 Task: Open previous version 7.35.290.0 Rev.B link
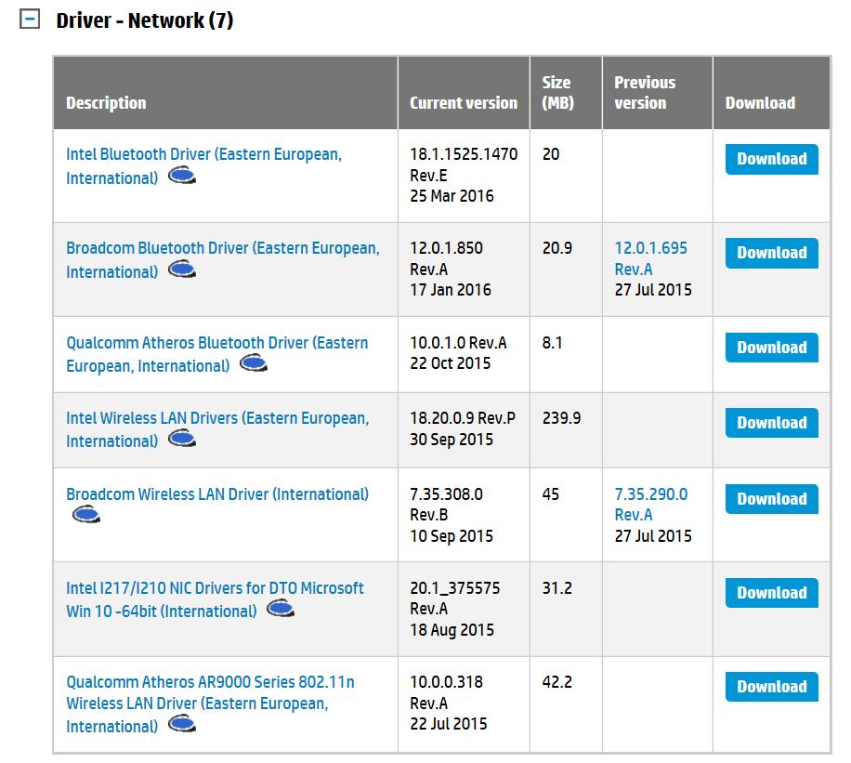tap(650, 505)
